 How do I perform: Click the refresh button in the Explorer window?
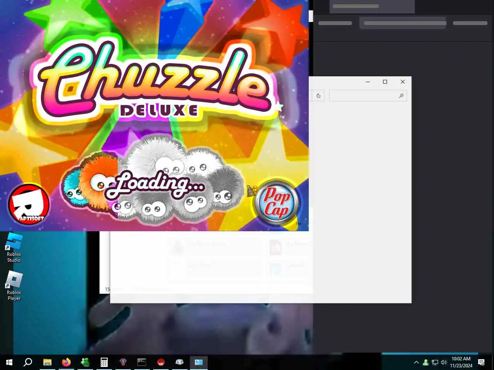(318, 96)
